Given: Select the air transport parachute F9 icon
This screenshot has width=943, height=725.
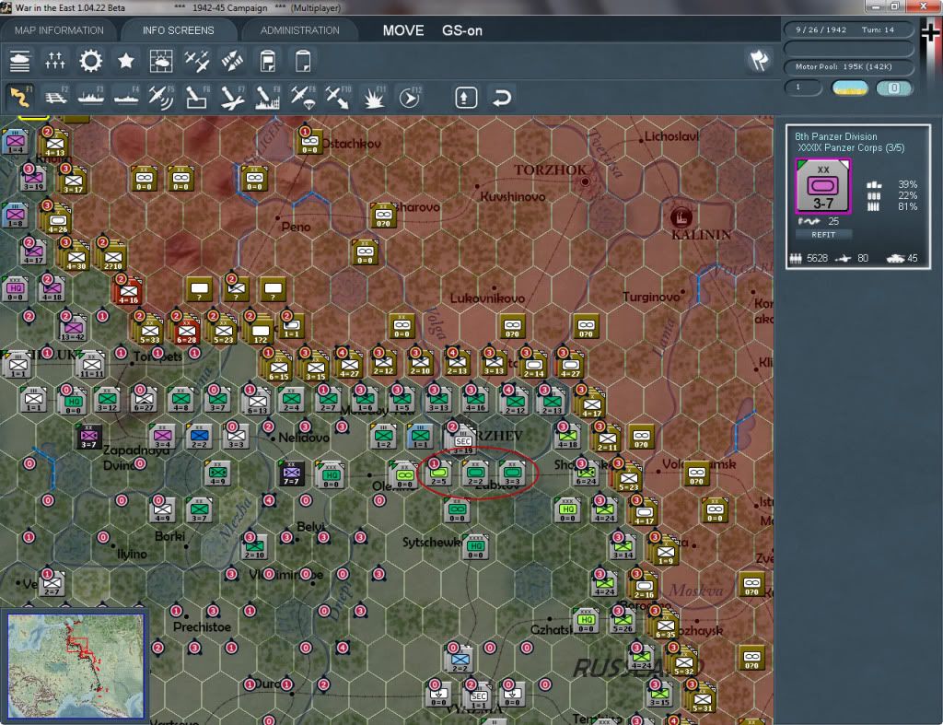Looking at the screenshot, I should coord(303,97).
